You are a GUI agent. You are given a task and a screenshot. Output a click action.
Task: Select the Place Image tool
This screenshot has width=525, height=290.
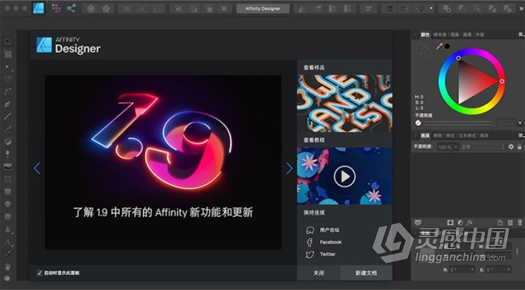tap(8, 166)
